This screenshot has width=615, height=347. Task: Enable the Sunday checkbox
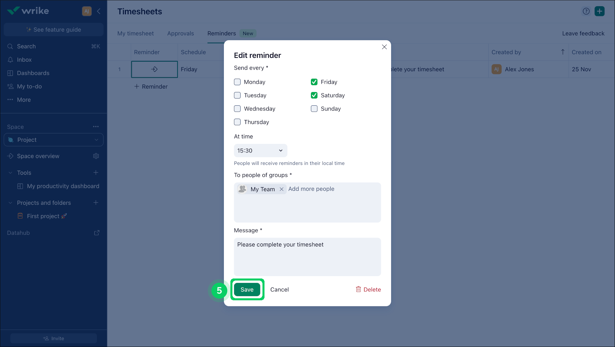pyautogui.click(x=314, y=109)
